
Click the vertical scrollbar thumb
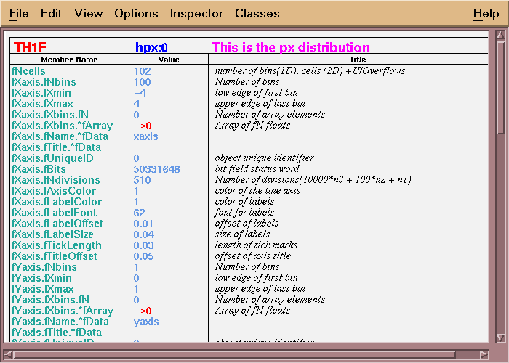point(500,87)
